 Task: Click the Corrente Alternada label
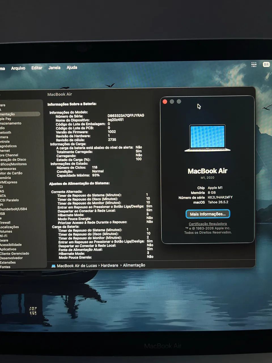pyautogui.click(x=67, y=192)
